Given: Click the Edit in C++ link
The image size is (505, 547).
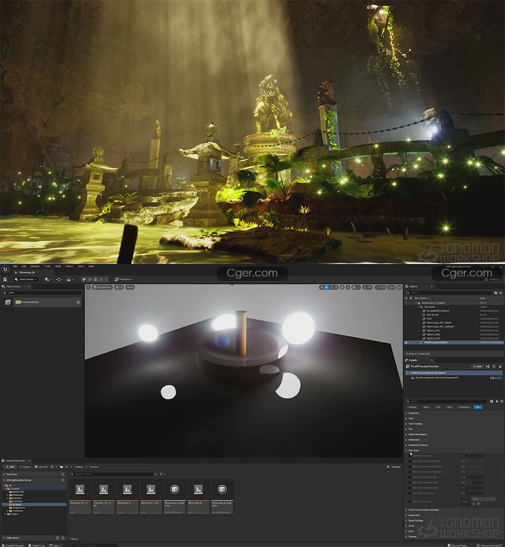Looking at the screenshot, I should point(496,378).
